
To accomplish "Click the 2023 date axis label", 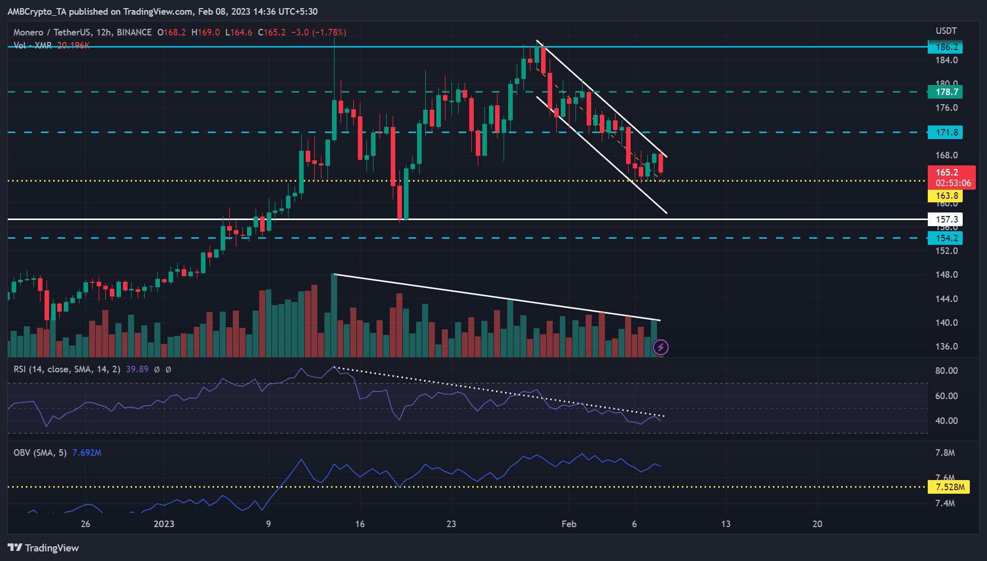I will coord(164,524).
